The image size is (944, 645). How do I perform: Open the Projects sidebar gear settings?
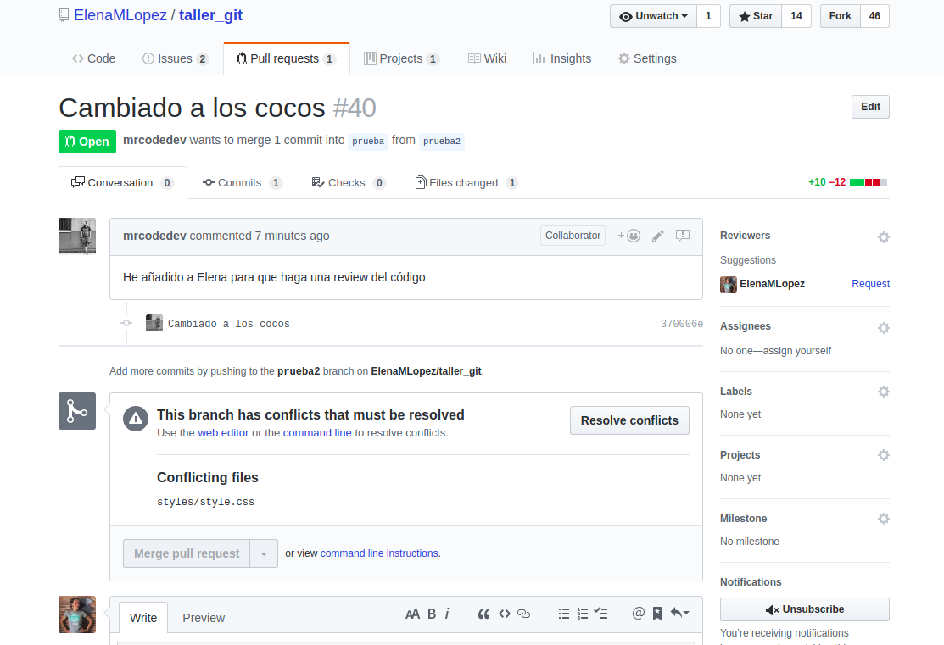pyautogui.click(x=883, y=455)
